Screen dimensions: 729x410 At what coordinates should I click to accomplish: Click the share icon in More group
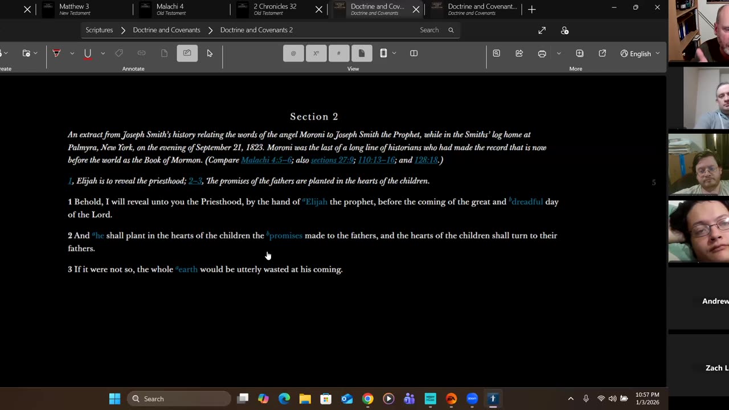click(x=519, y=53)
